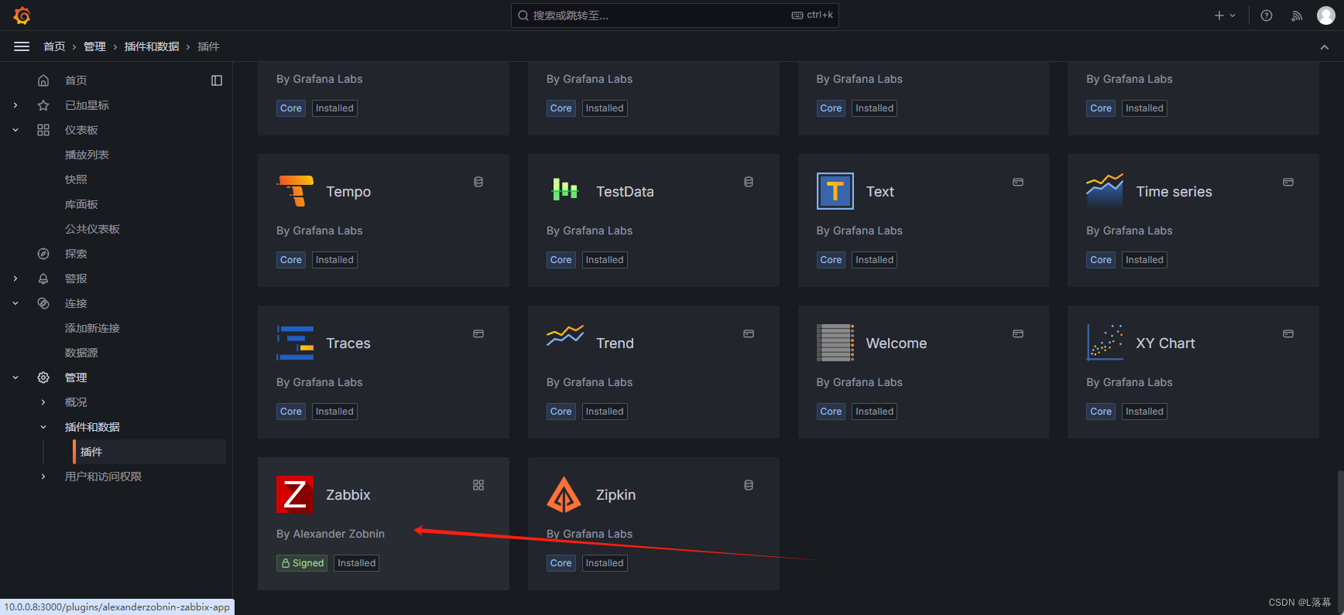Image resolution: width=1344 pixels, height=615 pixels.
Task: Expand the 警报 sidebar section
Action: point(15,278)
